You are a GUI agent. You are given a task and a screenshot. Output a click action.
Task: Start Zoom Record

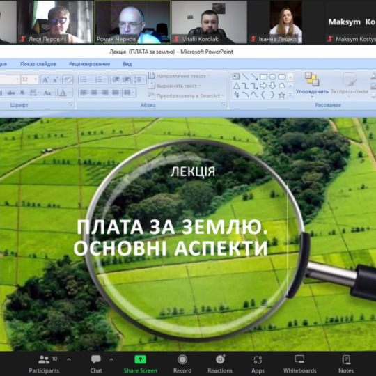pyautogui.click(x=182, y=364)
